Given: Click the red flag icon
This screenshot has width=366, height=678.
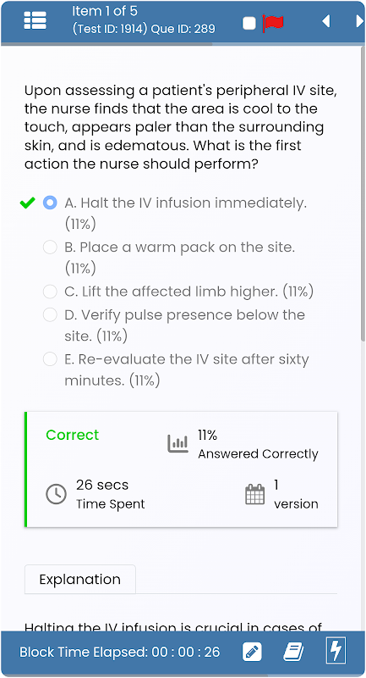Looking at the screenshot, I should point(273,23).
